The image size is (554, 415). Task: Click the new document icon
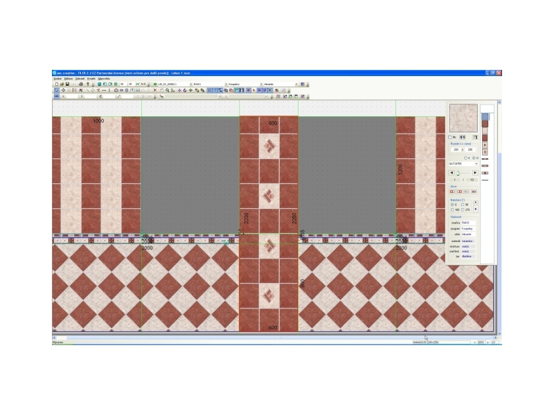click(x=56, y=84)
